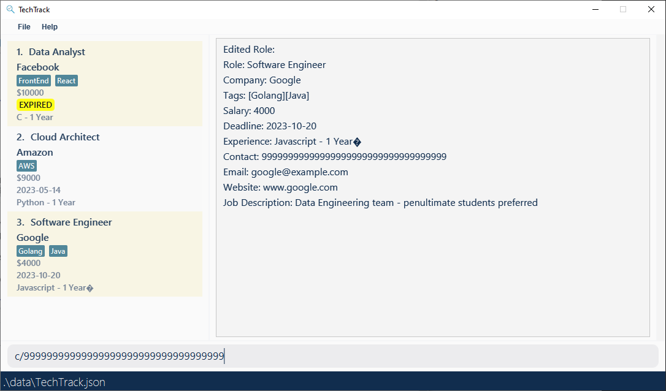This screenshot has height=391, width=666.
Task: Click the .\data\TechTrack.json status path
Action: click(54, 382)
